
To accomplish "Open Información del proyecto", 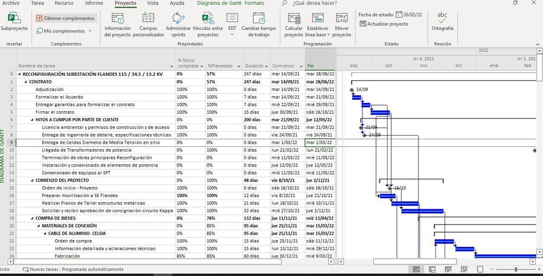I will tap(118, 25).
